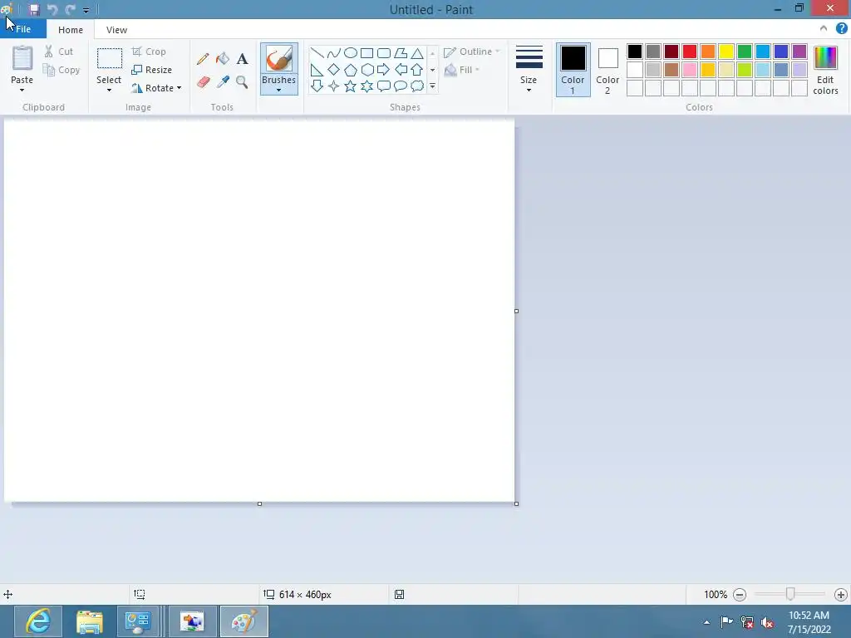Click the Resize button

pos(152,70)
